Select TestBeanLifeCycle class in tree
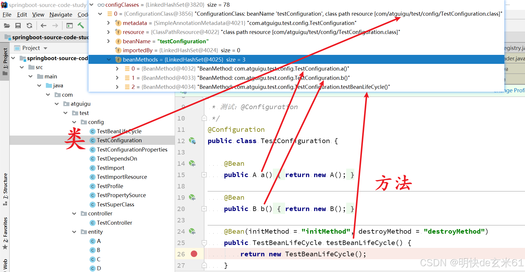Screen dimensions: 525x272 (x=119, y=131)
